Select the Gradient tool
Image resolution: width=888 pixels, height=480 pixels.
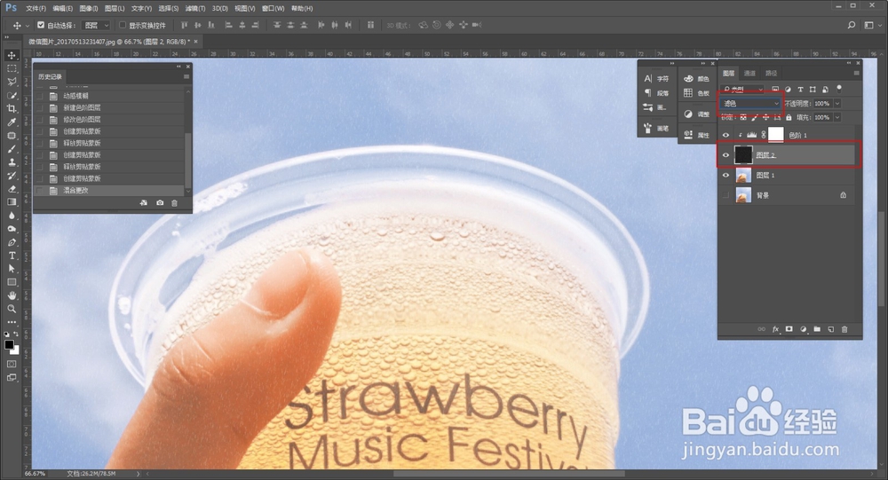pyautogui.click(x=12, y=202)
